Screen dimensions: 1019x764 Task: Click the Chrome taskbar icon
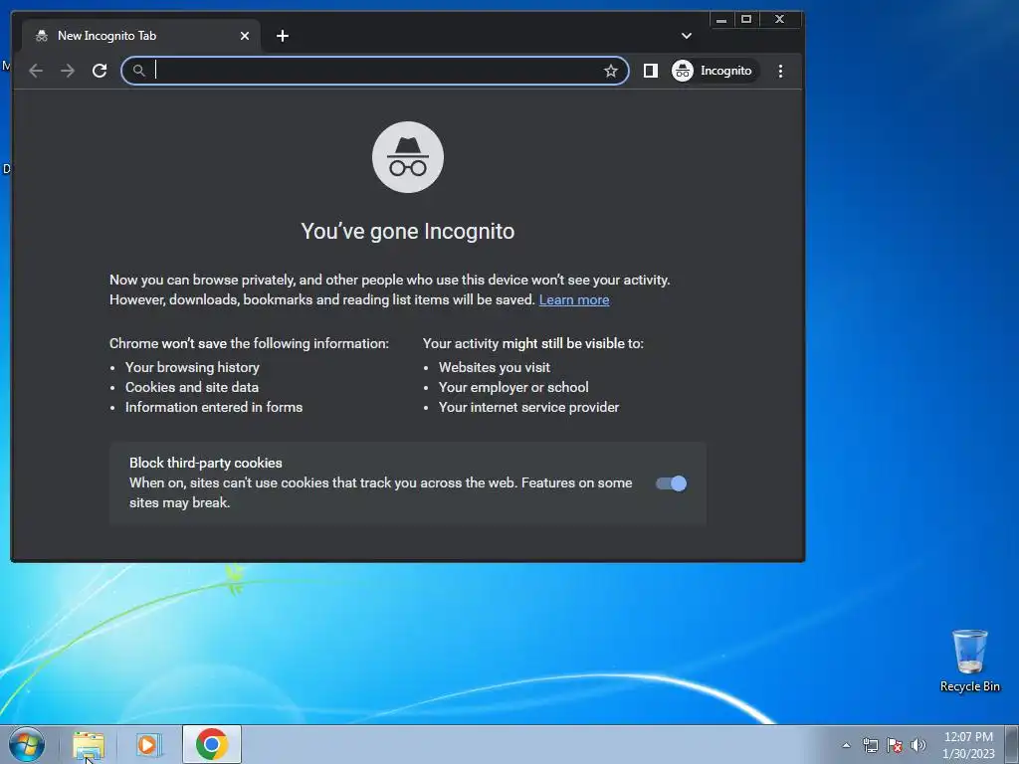click(212, 744)
